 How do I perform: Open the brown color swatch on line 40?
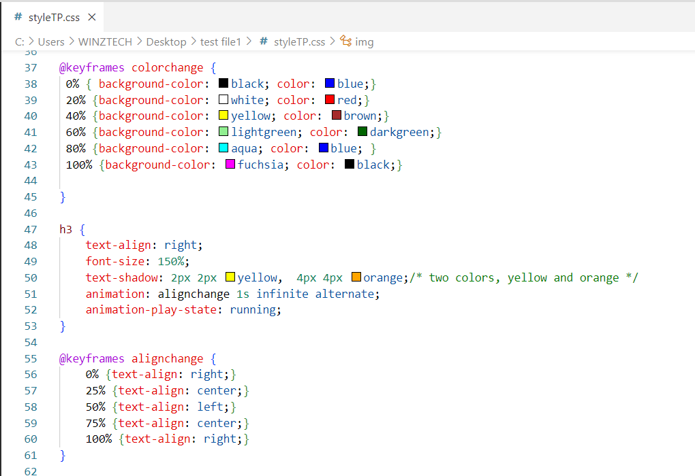(x=337, y=116)
